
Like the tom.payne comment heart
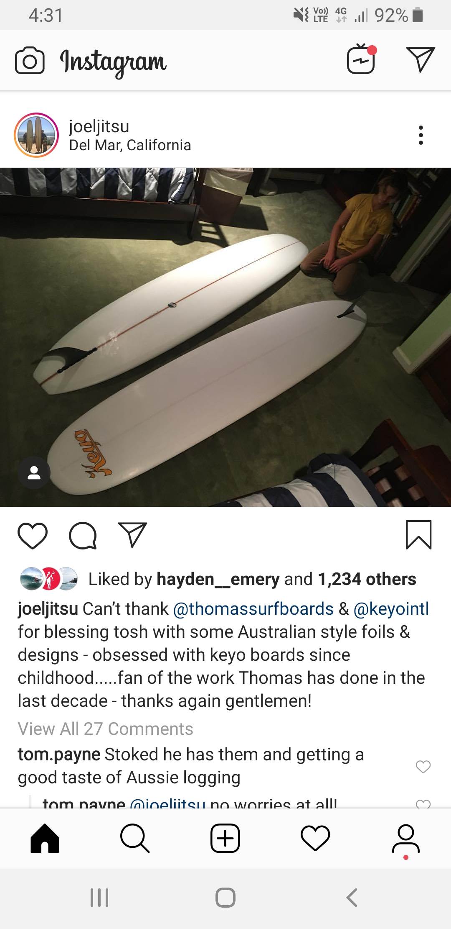[423, 766]
